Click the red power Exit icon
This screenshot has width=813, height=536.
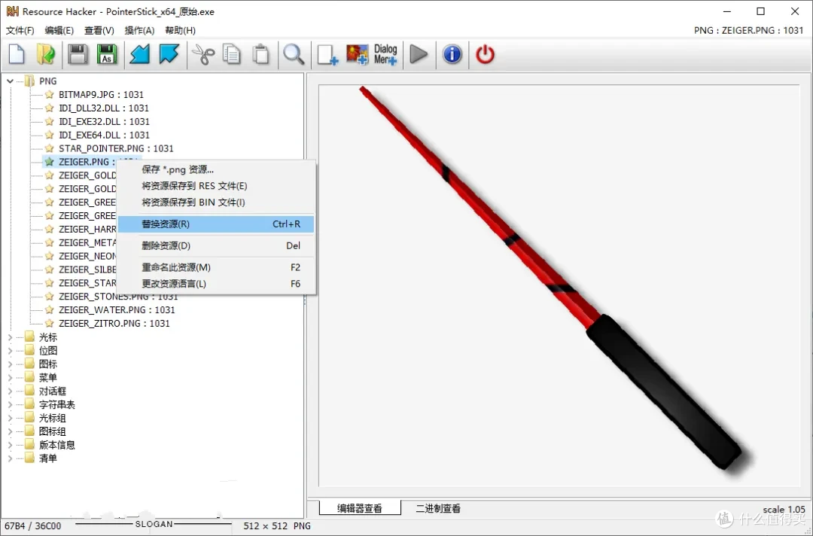(x=486, y=54)
